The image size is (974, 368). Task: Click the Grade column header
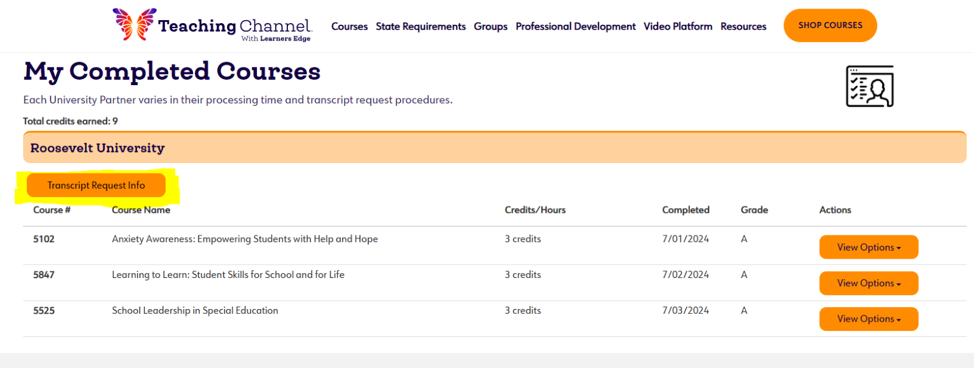[x=754, y=210]
